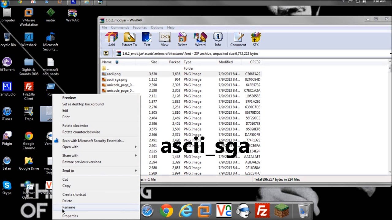392x220 pixels.
Task: Select the Google Chrome desktop icon
Action: (29, 141)
